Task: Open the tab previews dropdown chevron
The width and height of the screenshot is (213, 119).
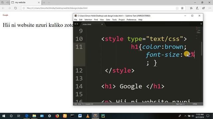Action: (49, 2)
